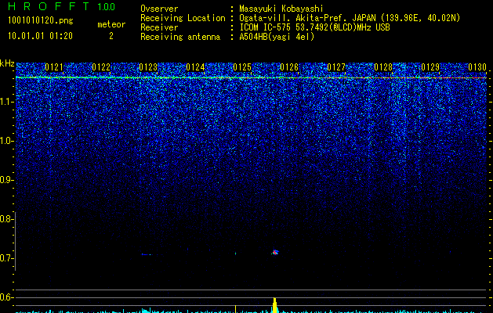Click the 0.9 kHz axis label
Image resolution: width=493 pixels, height=313 pixels.
tap(6, 180)
